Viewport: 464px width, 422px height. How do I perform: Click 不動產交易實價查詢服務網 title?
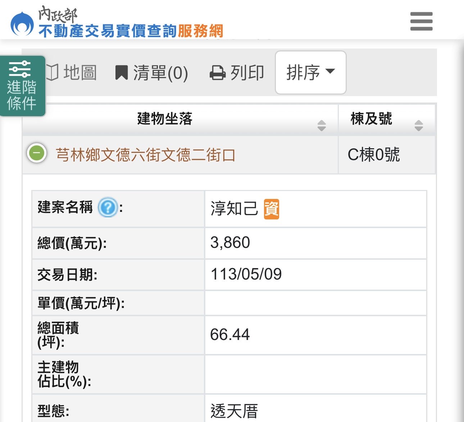[x=131, y=31]
